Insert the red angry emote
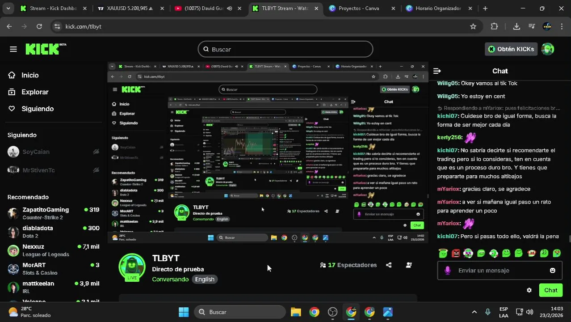571x322 pixels. pos(455,253)
